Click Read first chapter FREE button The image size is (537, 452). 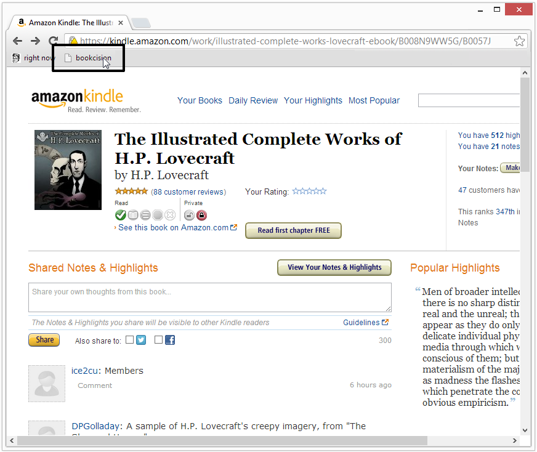coord(294,230)
